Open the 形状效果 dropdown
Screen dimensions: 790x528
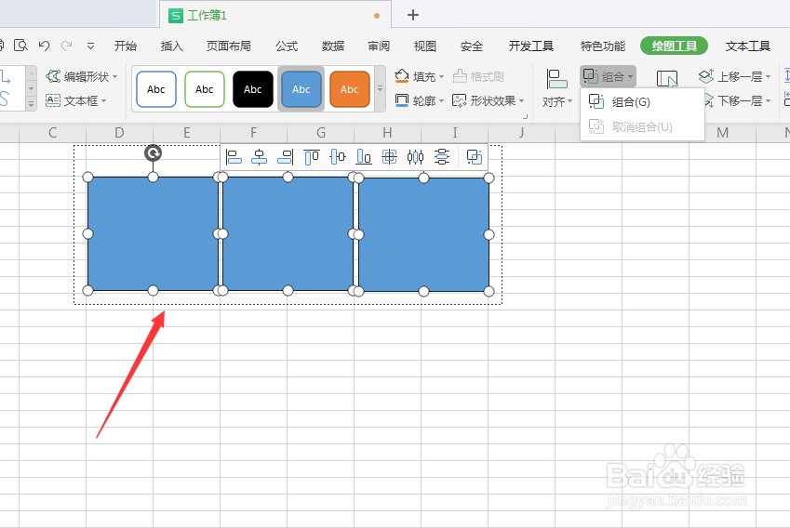click(x=488, y=100)
